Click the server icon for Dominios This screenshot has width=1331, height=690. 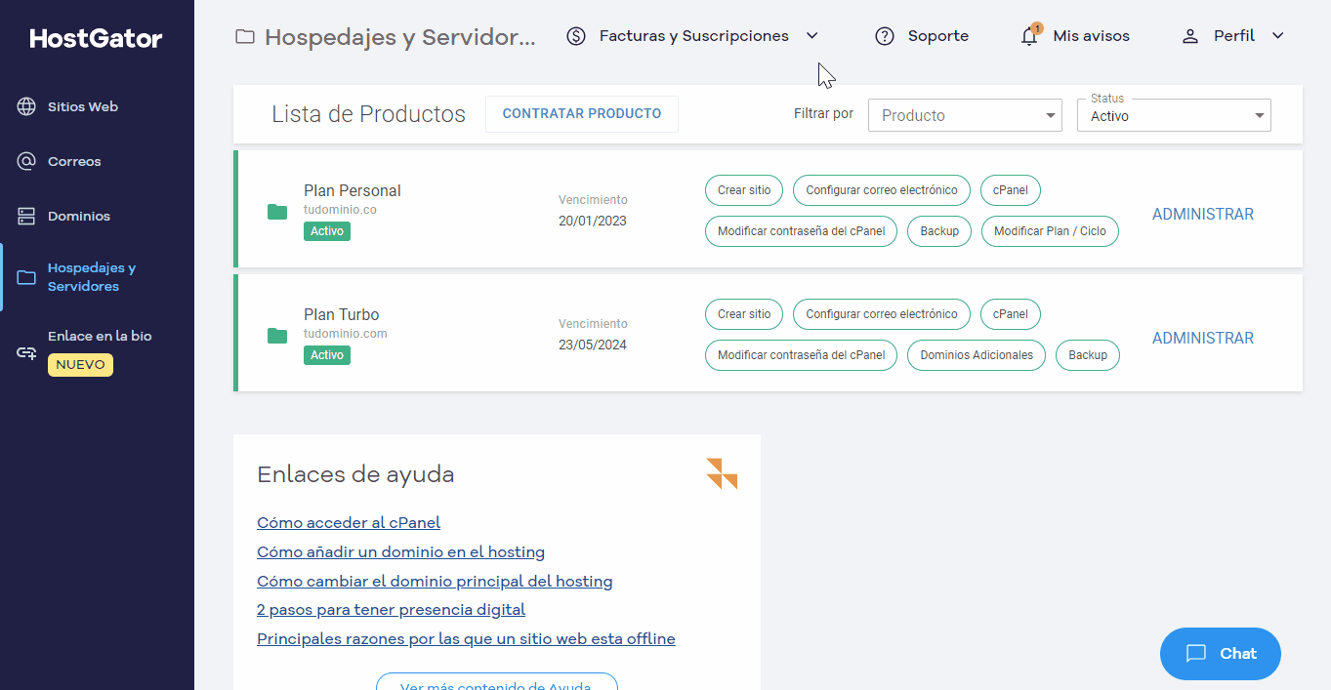pyautogui.click(x=26, y=216)
